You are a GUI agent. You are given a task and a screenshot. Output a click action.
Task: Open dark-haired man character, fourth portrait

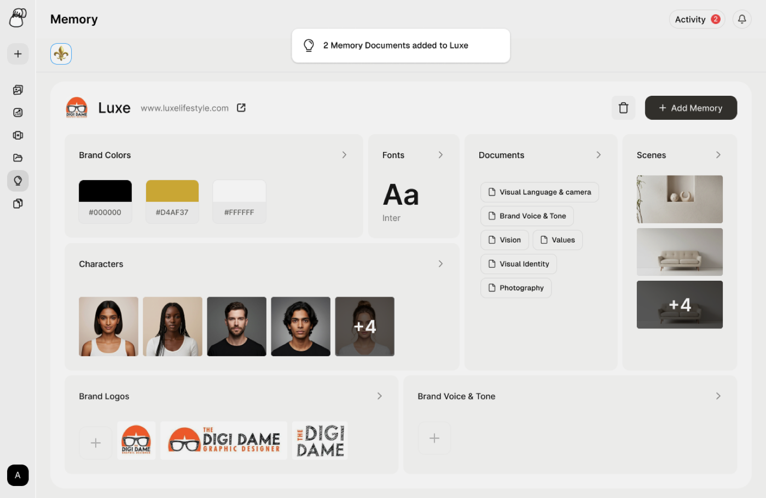(300, 327)
